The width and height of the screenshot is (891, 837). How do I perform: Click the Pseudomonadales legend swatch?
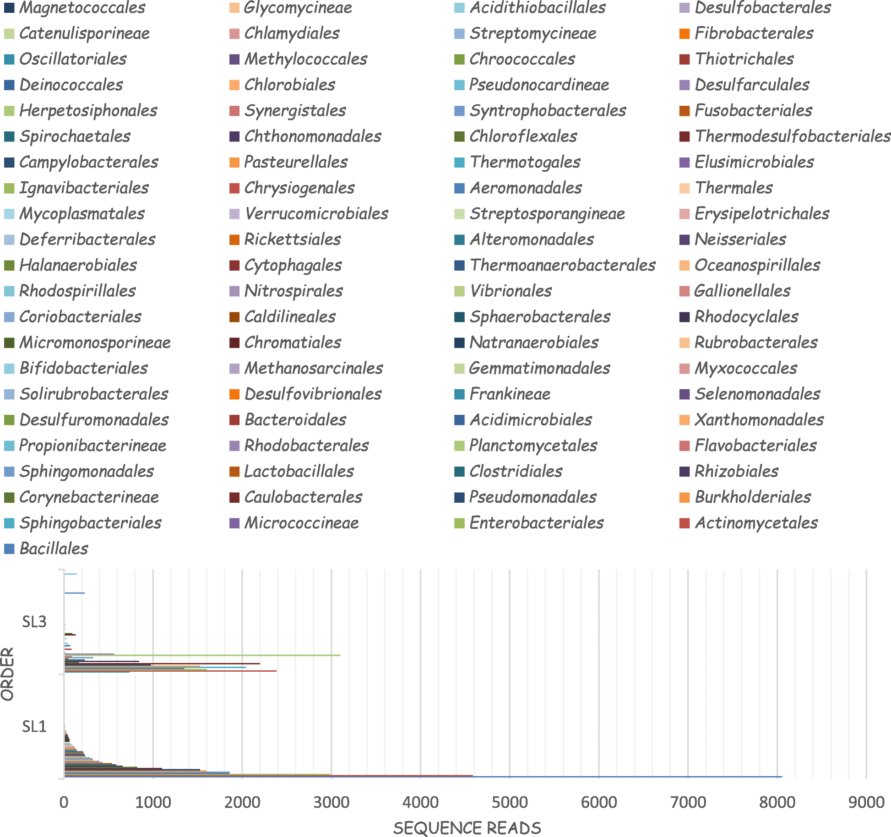(460, 497)
